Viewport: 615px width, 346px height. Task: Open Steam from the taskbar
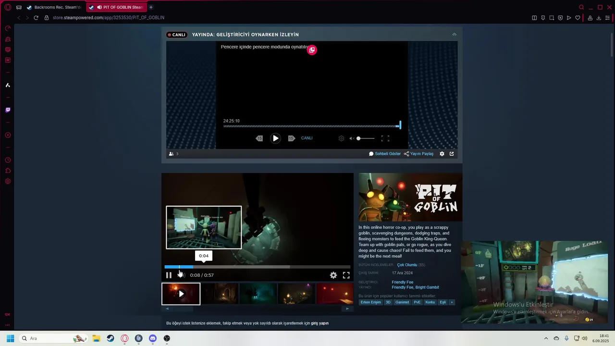click(x=111, y=338)
